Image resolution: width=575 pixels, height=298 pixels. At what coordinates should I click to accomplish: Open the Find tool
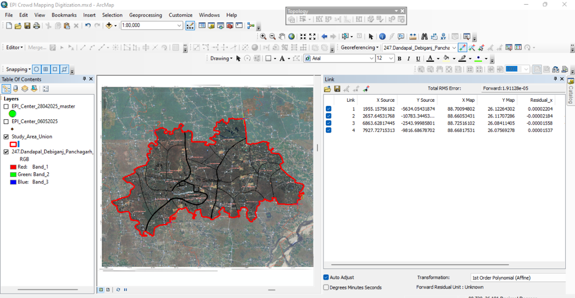pos(425,37)
